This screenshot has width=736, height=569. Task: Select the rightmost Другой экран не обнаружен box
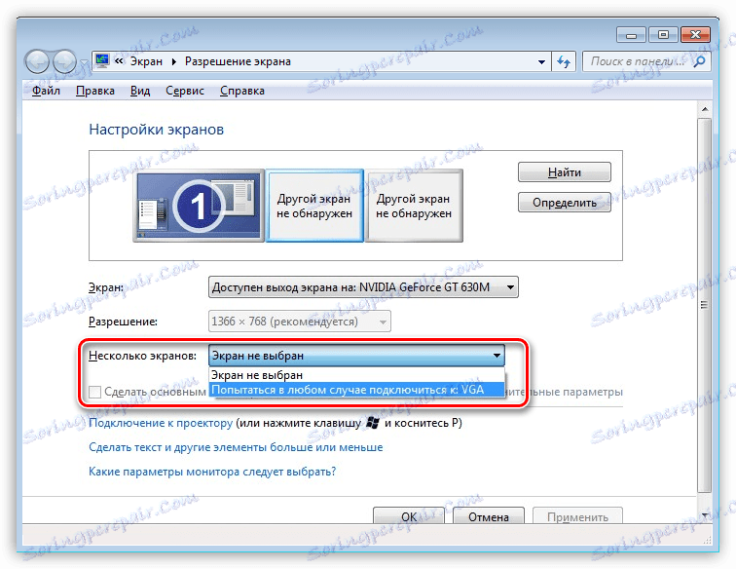(x=414, y=206)
